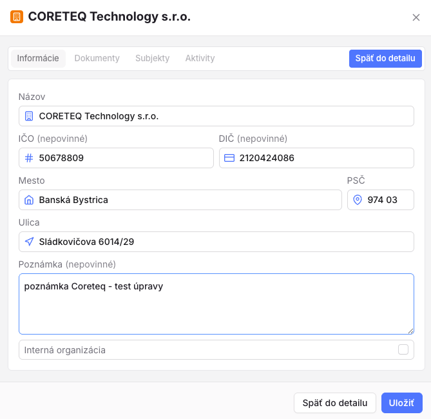Image resolution: width=431 pixels, height=419 pixels.
Task: Click into the Poznámka text area
Action: coord(216,304)
